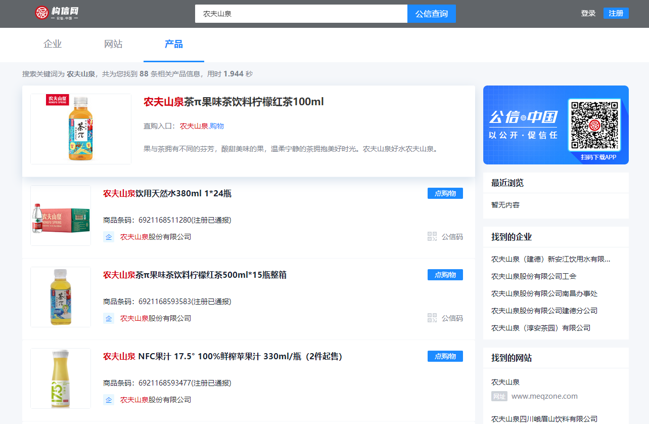Screen dimensions: 649x424
Task: Click 农夫山泉 under 找到的网站
Action: (x=505, y=382)
